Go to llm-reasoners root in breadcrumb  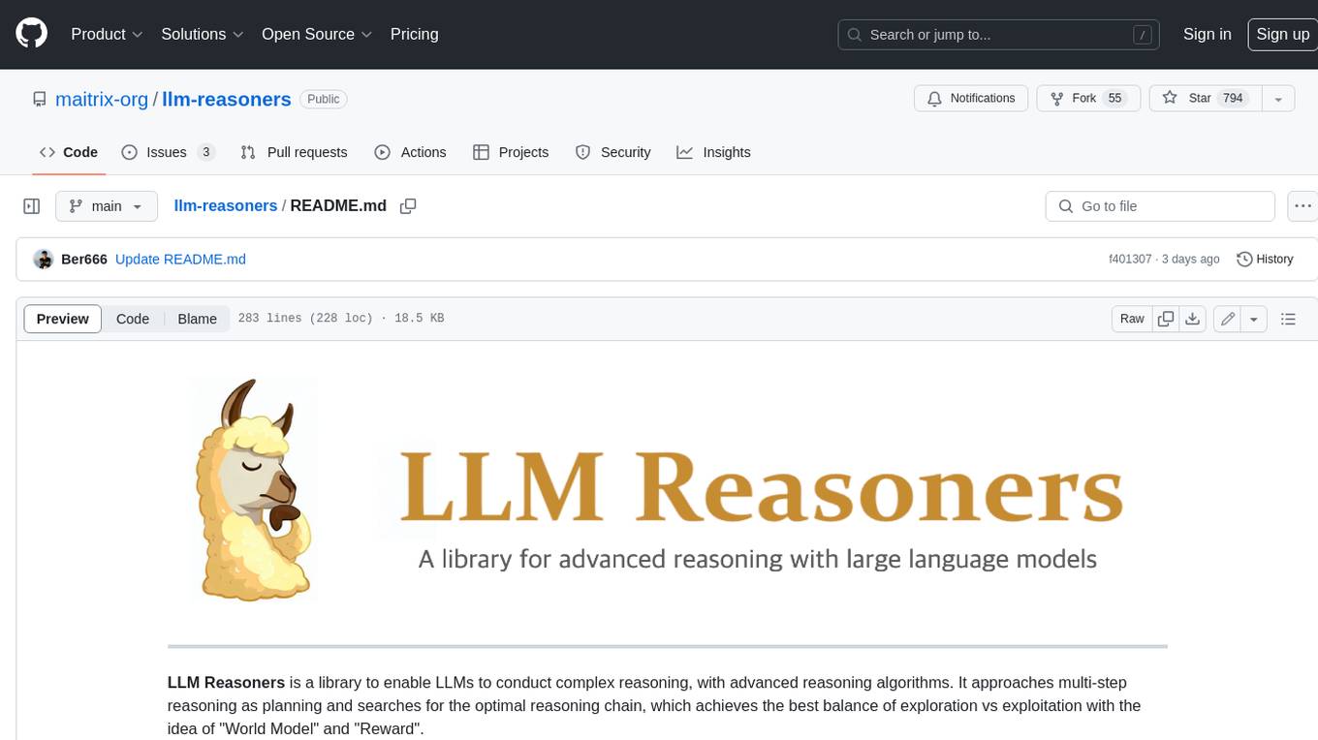[x=226, y=206]
